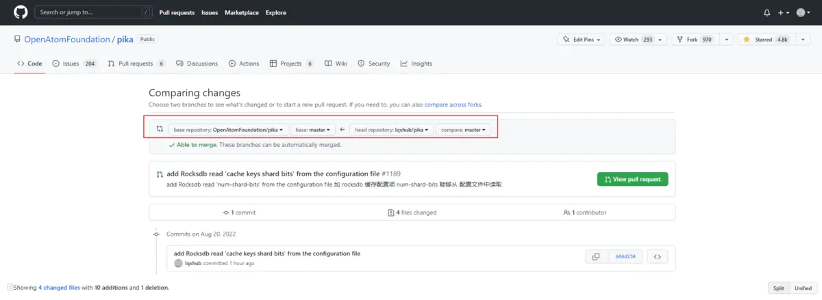The image size is (822, 300).
Task: Select the Split diff view
Action: (x=779, y=288)
